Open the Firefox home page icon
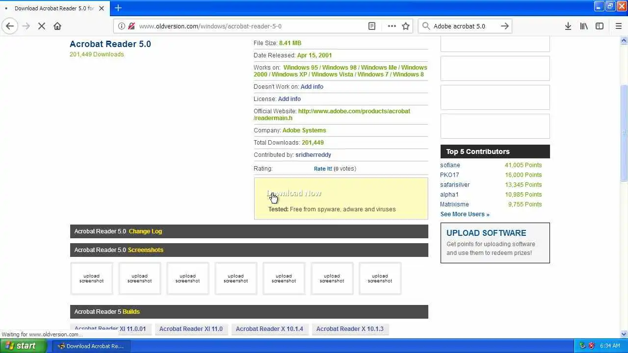 (57, 26)
